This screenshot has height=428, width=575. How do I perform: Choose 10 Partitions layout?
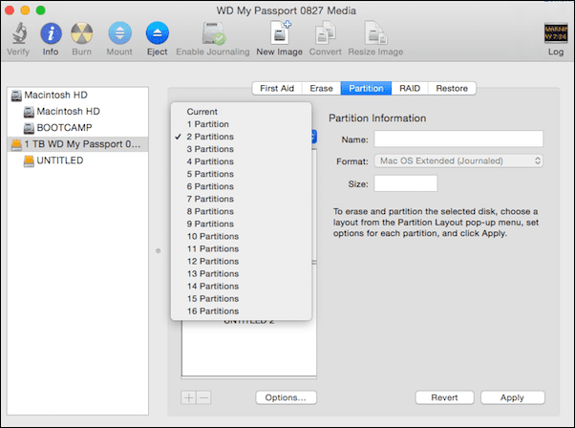point(242,236)
